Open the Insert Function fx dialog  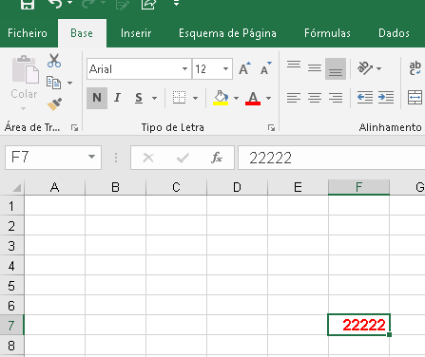(x=217, y=158)
